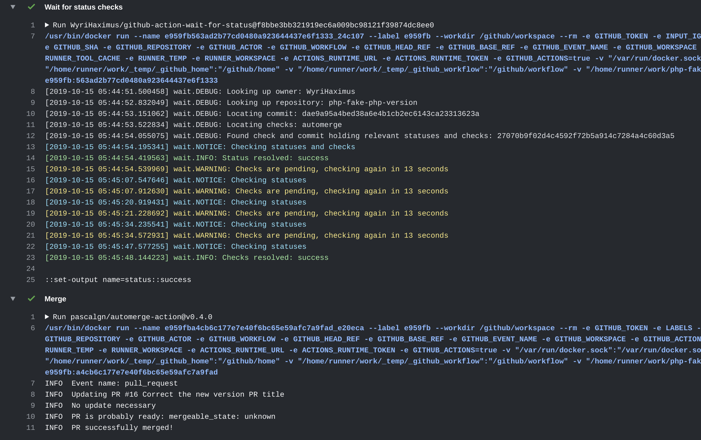This screenshot has height=440, width=701.
Task: Select line number 23 Checks resolved success
Action: [x=31, y=258]
